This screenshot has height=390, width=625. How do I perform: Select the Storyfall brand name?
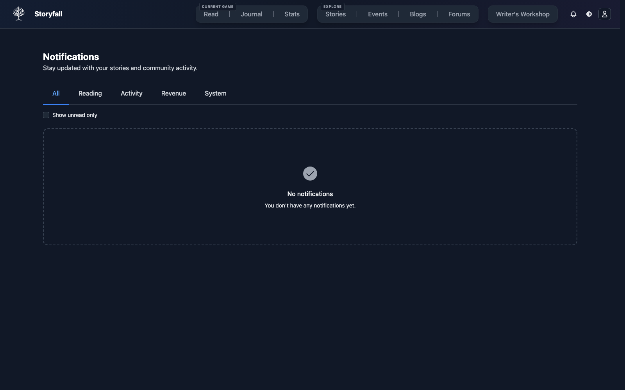48,14
